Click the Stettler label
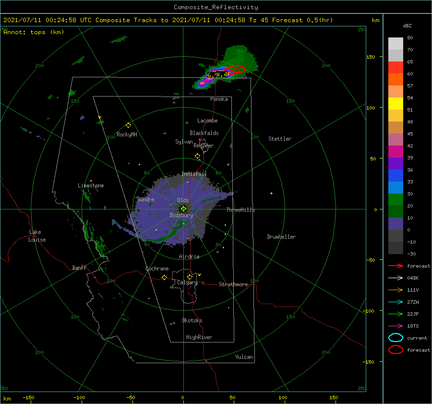Image resolution: width=432 pixels, height=404 pixels. pyautogui.click(x=280, y=139)
